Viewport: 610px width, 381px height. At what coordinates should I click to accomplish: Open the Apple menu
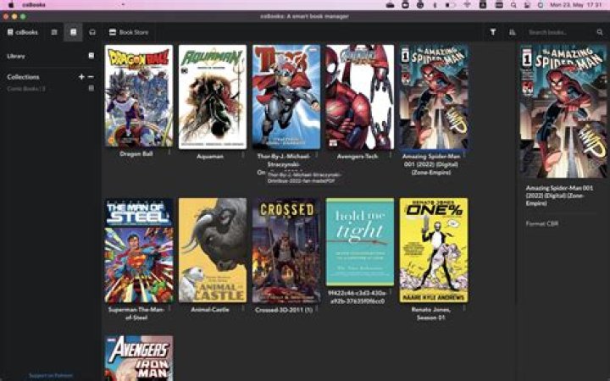[x=11, y=5]
